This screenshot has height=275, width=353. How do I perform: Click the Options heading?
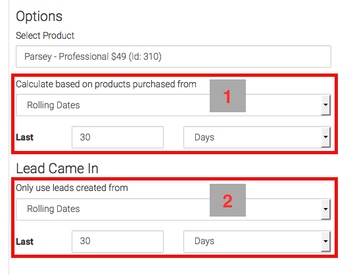coord(39,16)
